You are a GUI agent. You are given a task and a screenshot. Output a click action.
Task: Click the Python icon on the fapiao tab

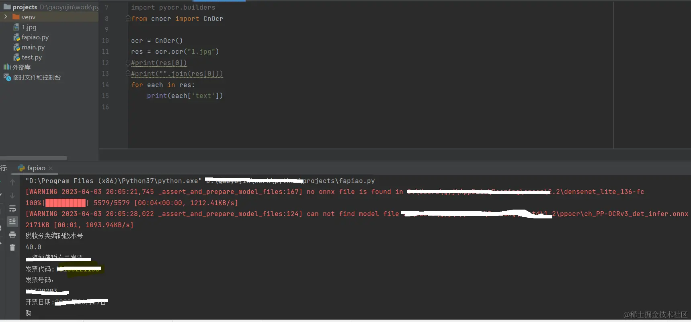pyautogui.click(x=21, y=168)
